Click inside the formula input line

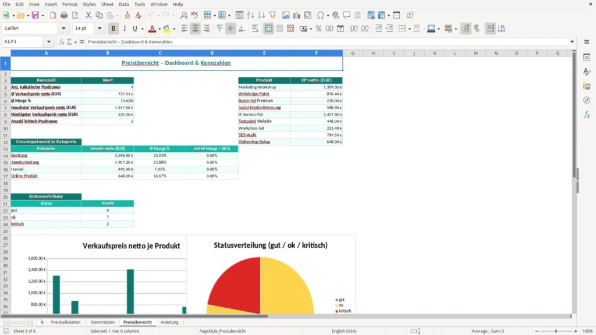pos(327,42)
